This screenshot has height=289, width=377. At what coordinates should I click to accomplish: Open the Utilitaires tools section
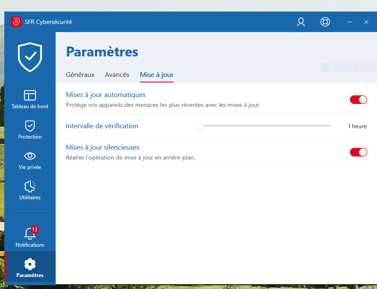point(30,190)
